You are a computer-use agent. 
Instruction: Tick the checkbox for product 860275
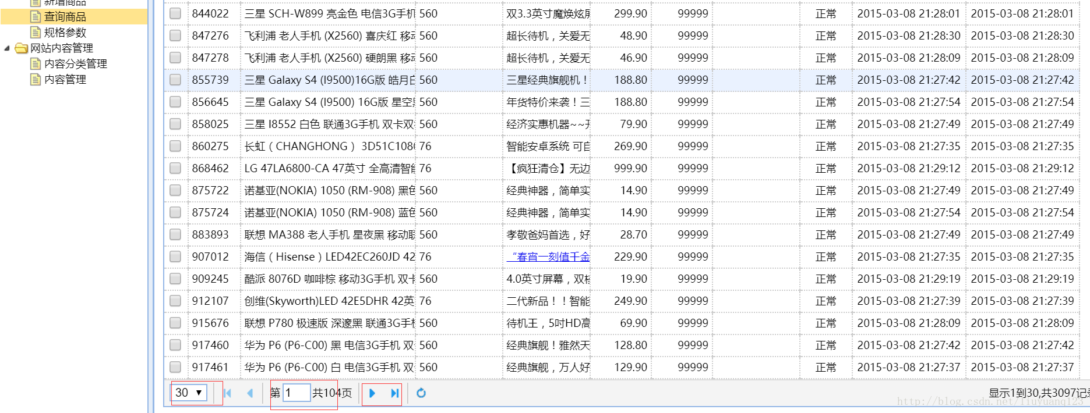[175, 146]
